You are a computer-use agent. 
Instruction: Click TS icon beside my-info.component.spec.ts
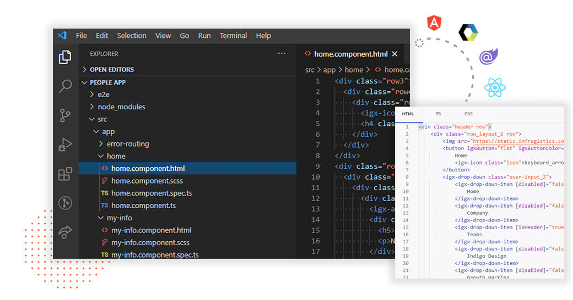pyautogui.click(x=105, y=254)
